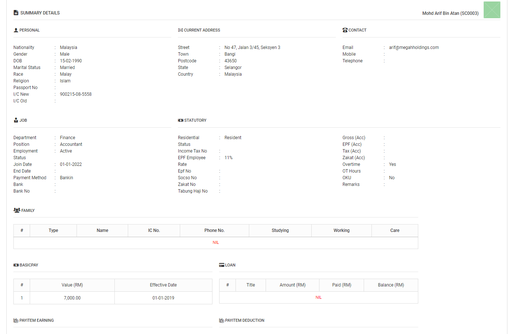Click the person icon beside PERSONAL heading
The height and width of the screenshot is (334, 513).
[15, 30]
